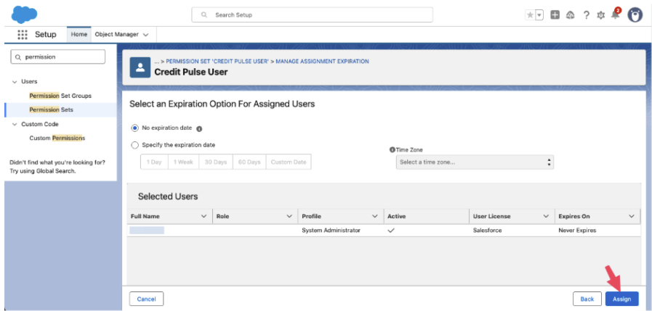Image resolution: width=652 pixels, height=311 pixels.
Task: Open the Time Zone dropdown
Action: 475,162
